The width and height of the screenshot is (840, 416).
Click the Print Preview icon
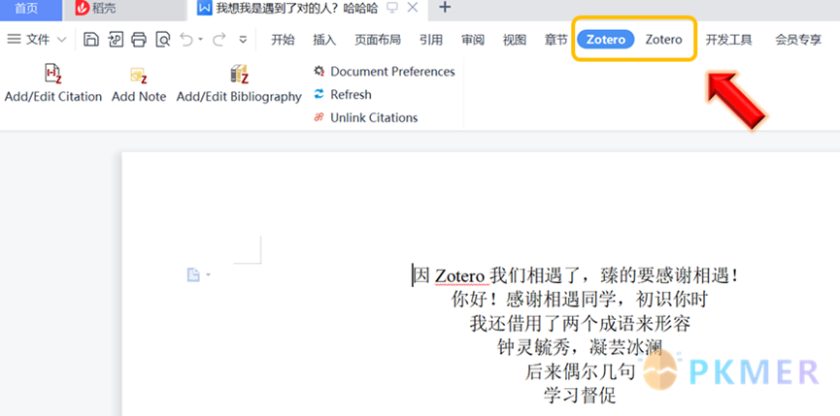[x=163, y=39]
